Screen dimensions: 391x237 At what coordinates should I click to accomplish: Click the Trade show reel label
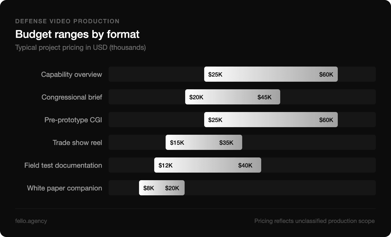pos(77,143)
